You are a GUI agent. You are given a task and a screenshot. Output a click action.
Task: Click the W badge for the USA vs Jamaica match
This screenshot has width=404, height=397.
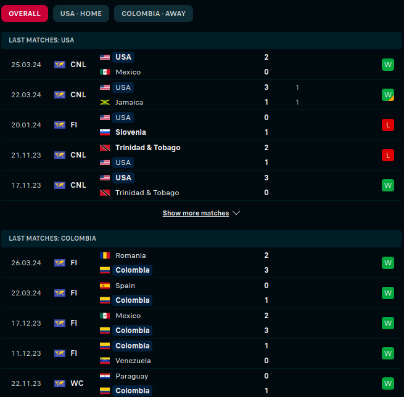[387, 95]
